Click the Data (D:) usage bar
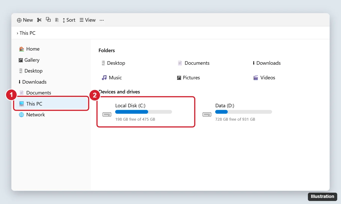 (x=243, y=112)
